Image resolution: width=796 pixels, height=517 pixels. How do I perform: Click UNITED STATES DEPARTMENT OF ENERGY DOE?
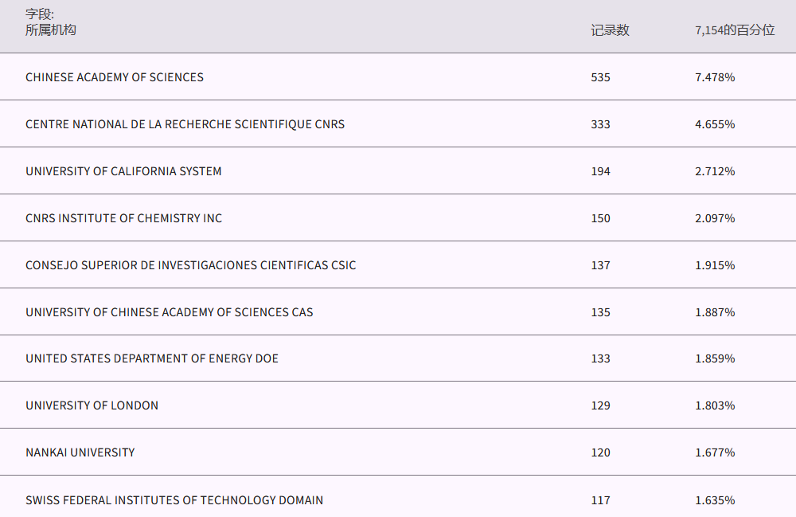pos(152,358)
